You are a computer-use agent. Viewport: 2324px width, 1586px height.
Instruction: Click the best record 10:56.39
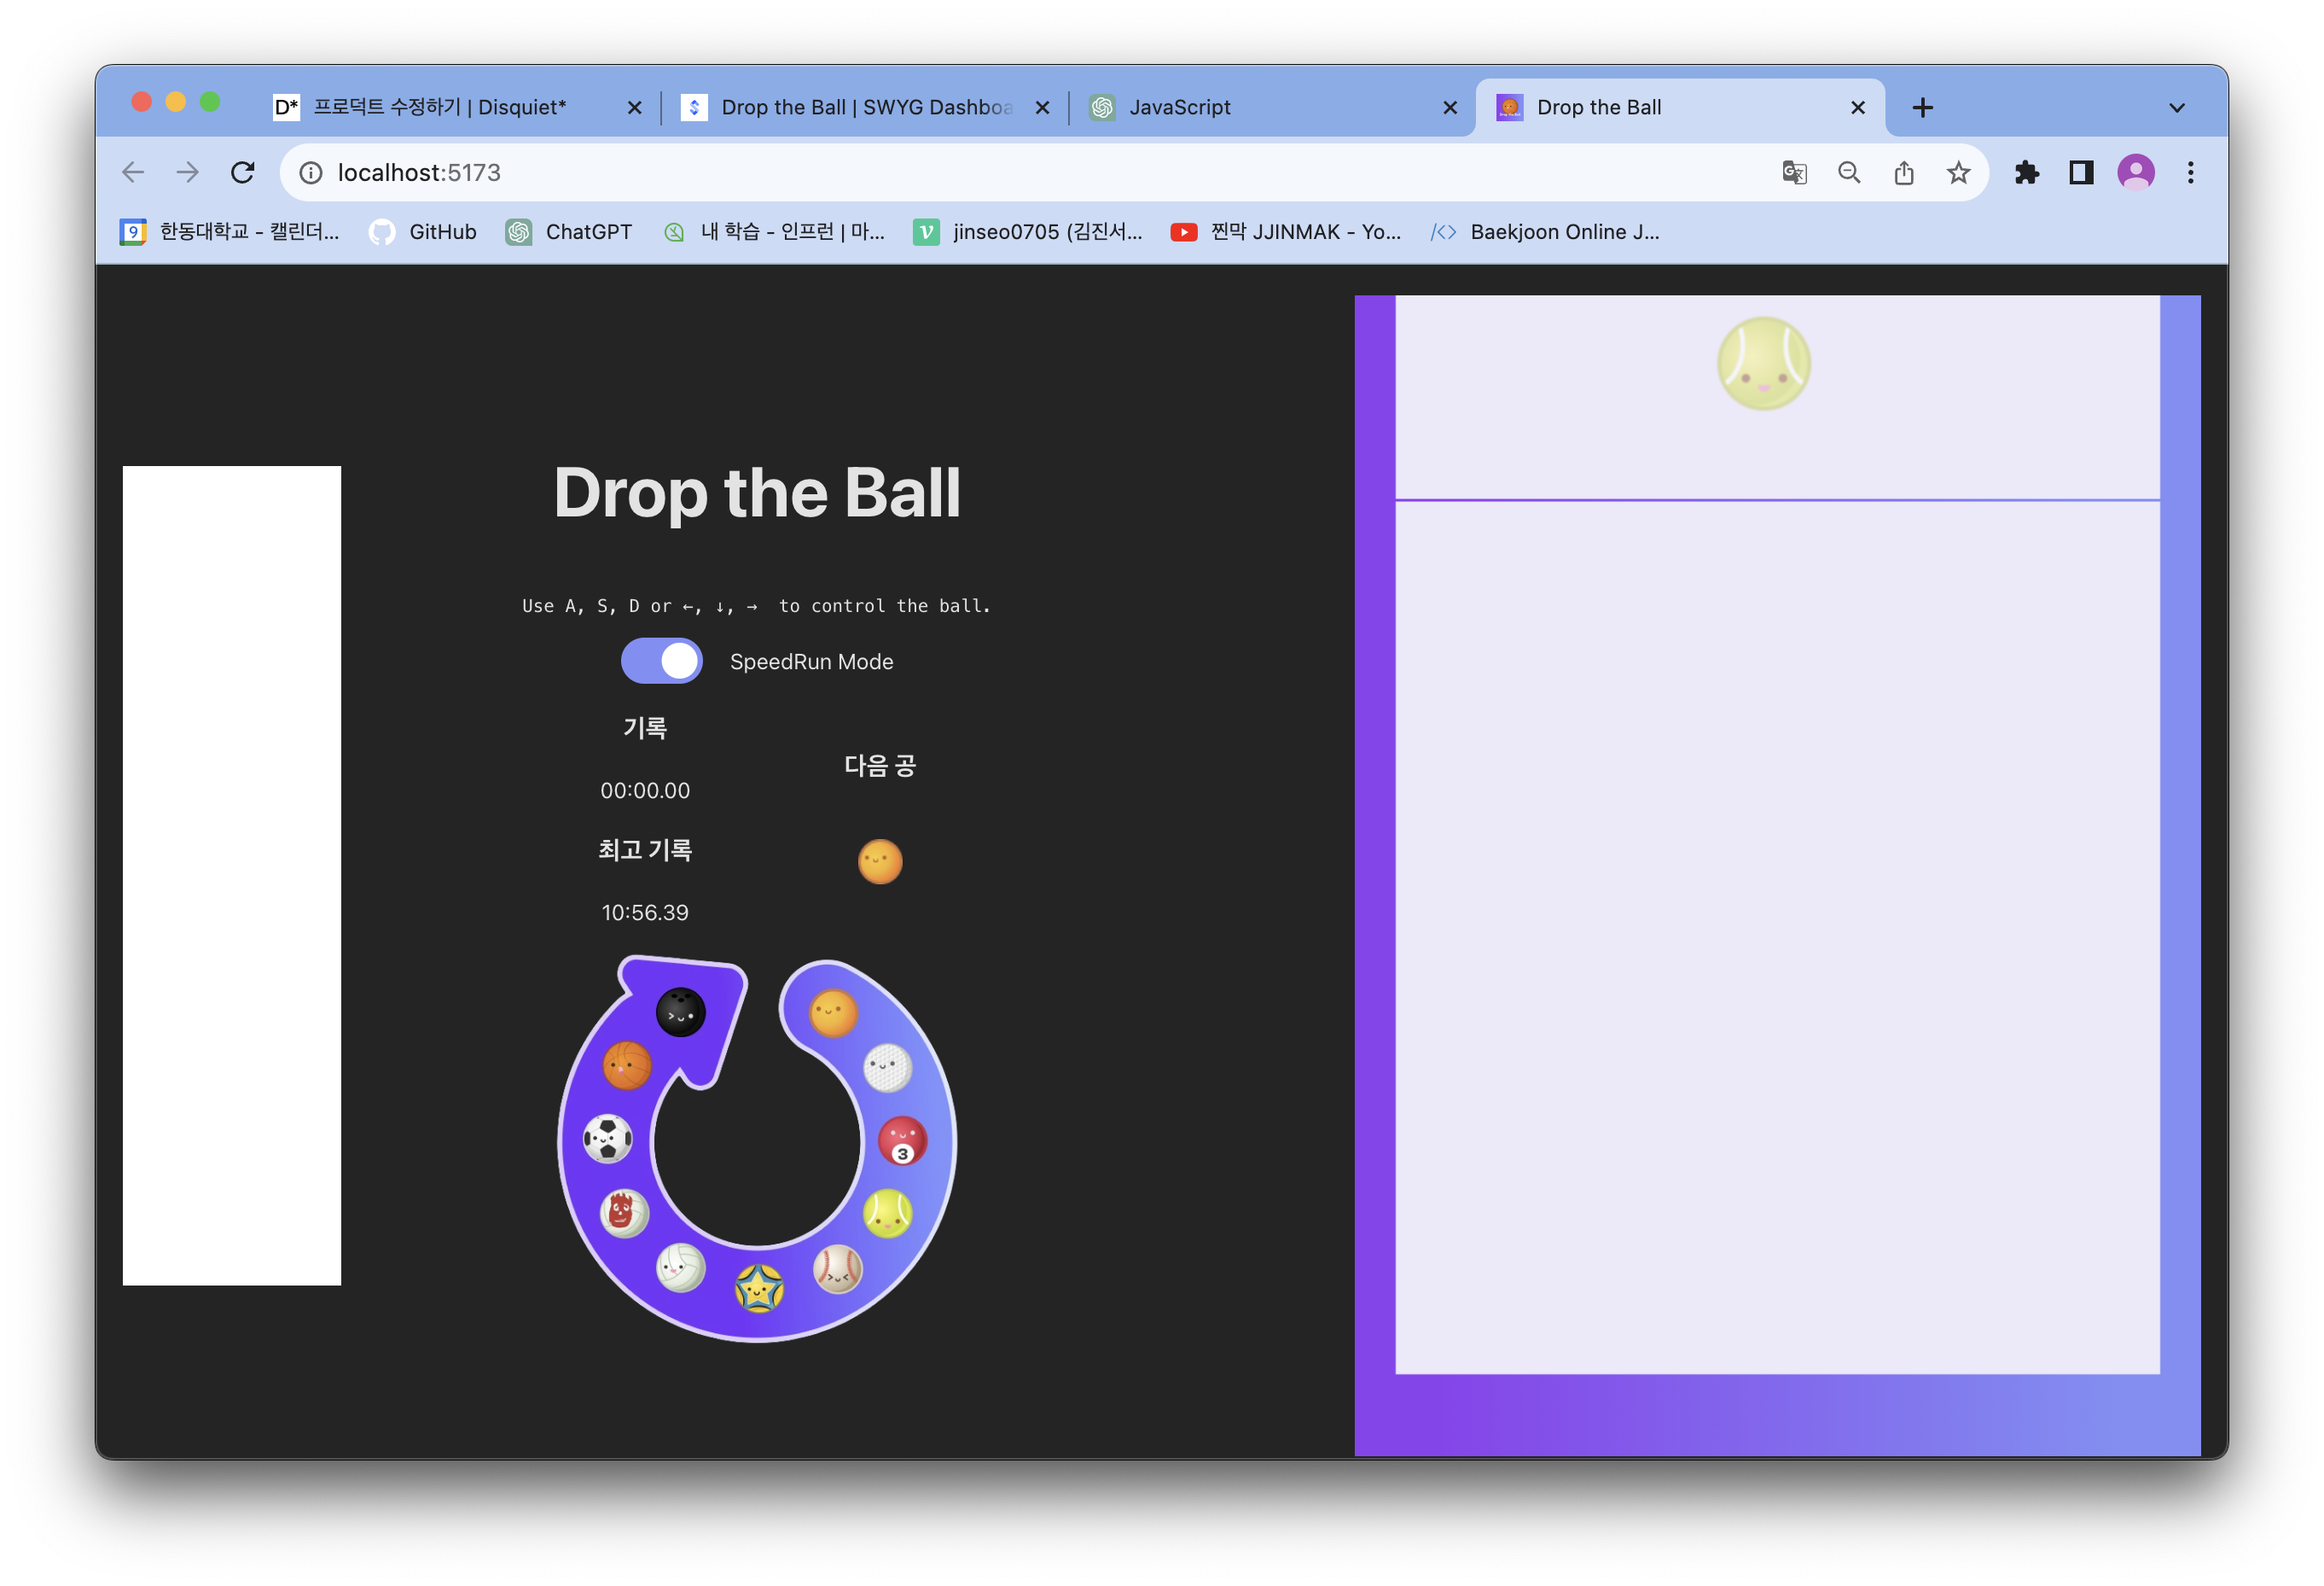[645, 913]
